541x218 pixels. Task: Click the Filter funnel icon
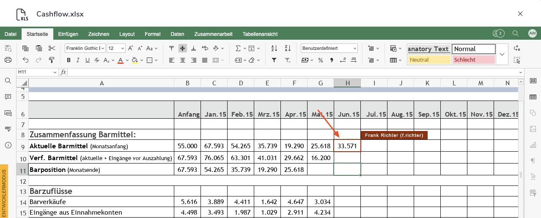click(x=274, y=60)
